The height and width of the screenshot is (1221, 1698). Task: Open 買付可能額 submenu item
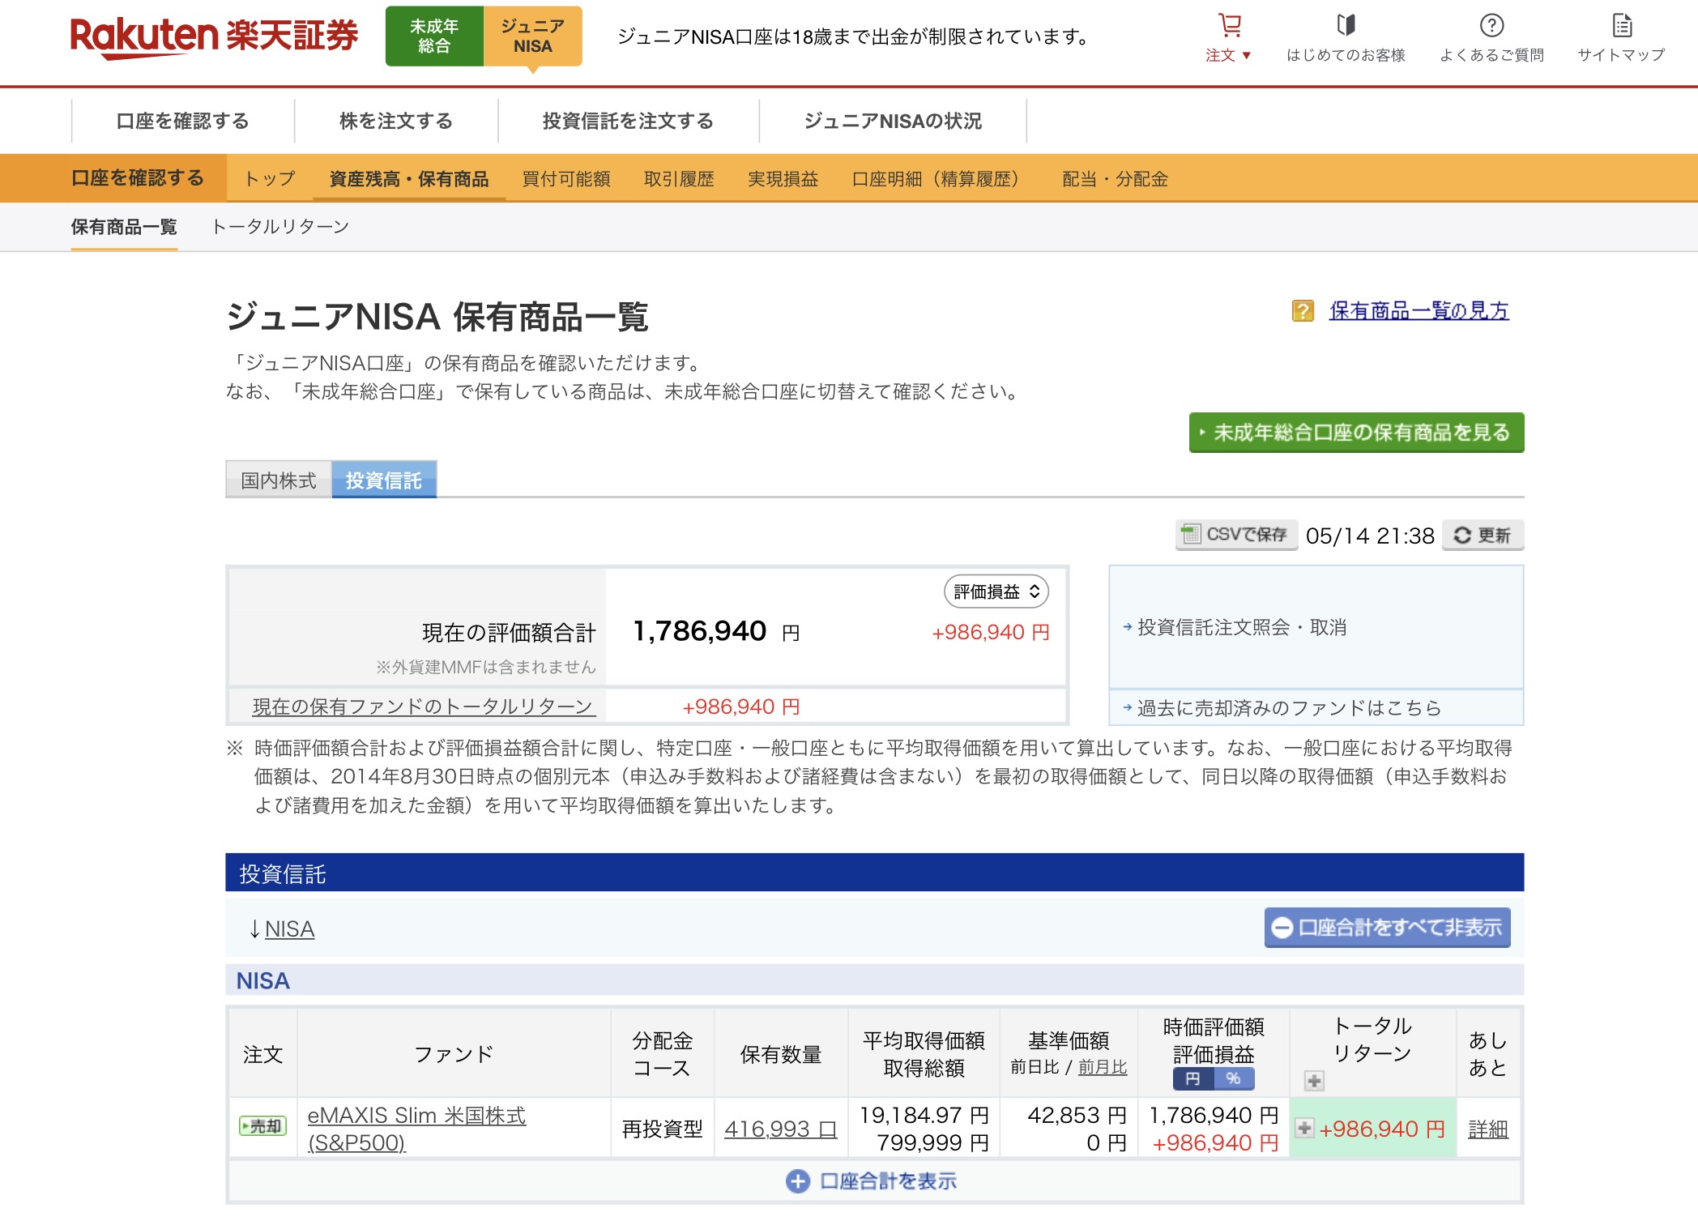(566, 178)
